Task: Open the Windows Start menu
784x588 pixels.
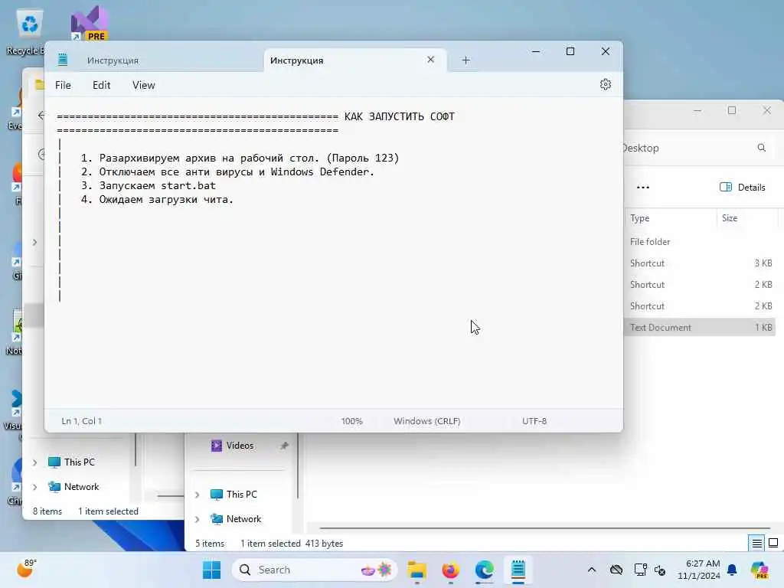Action: coord(211,570)
